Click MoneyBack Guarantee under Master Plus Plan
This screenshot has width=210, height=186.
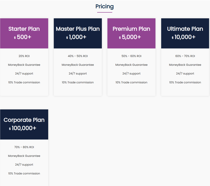78,65
